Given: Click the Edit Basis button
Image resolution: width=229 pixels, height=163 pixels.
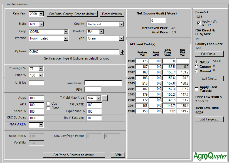Looking at the screenshot, I should click(209, 54).
